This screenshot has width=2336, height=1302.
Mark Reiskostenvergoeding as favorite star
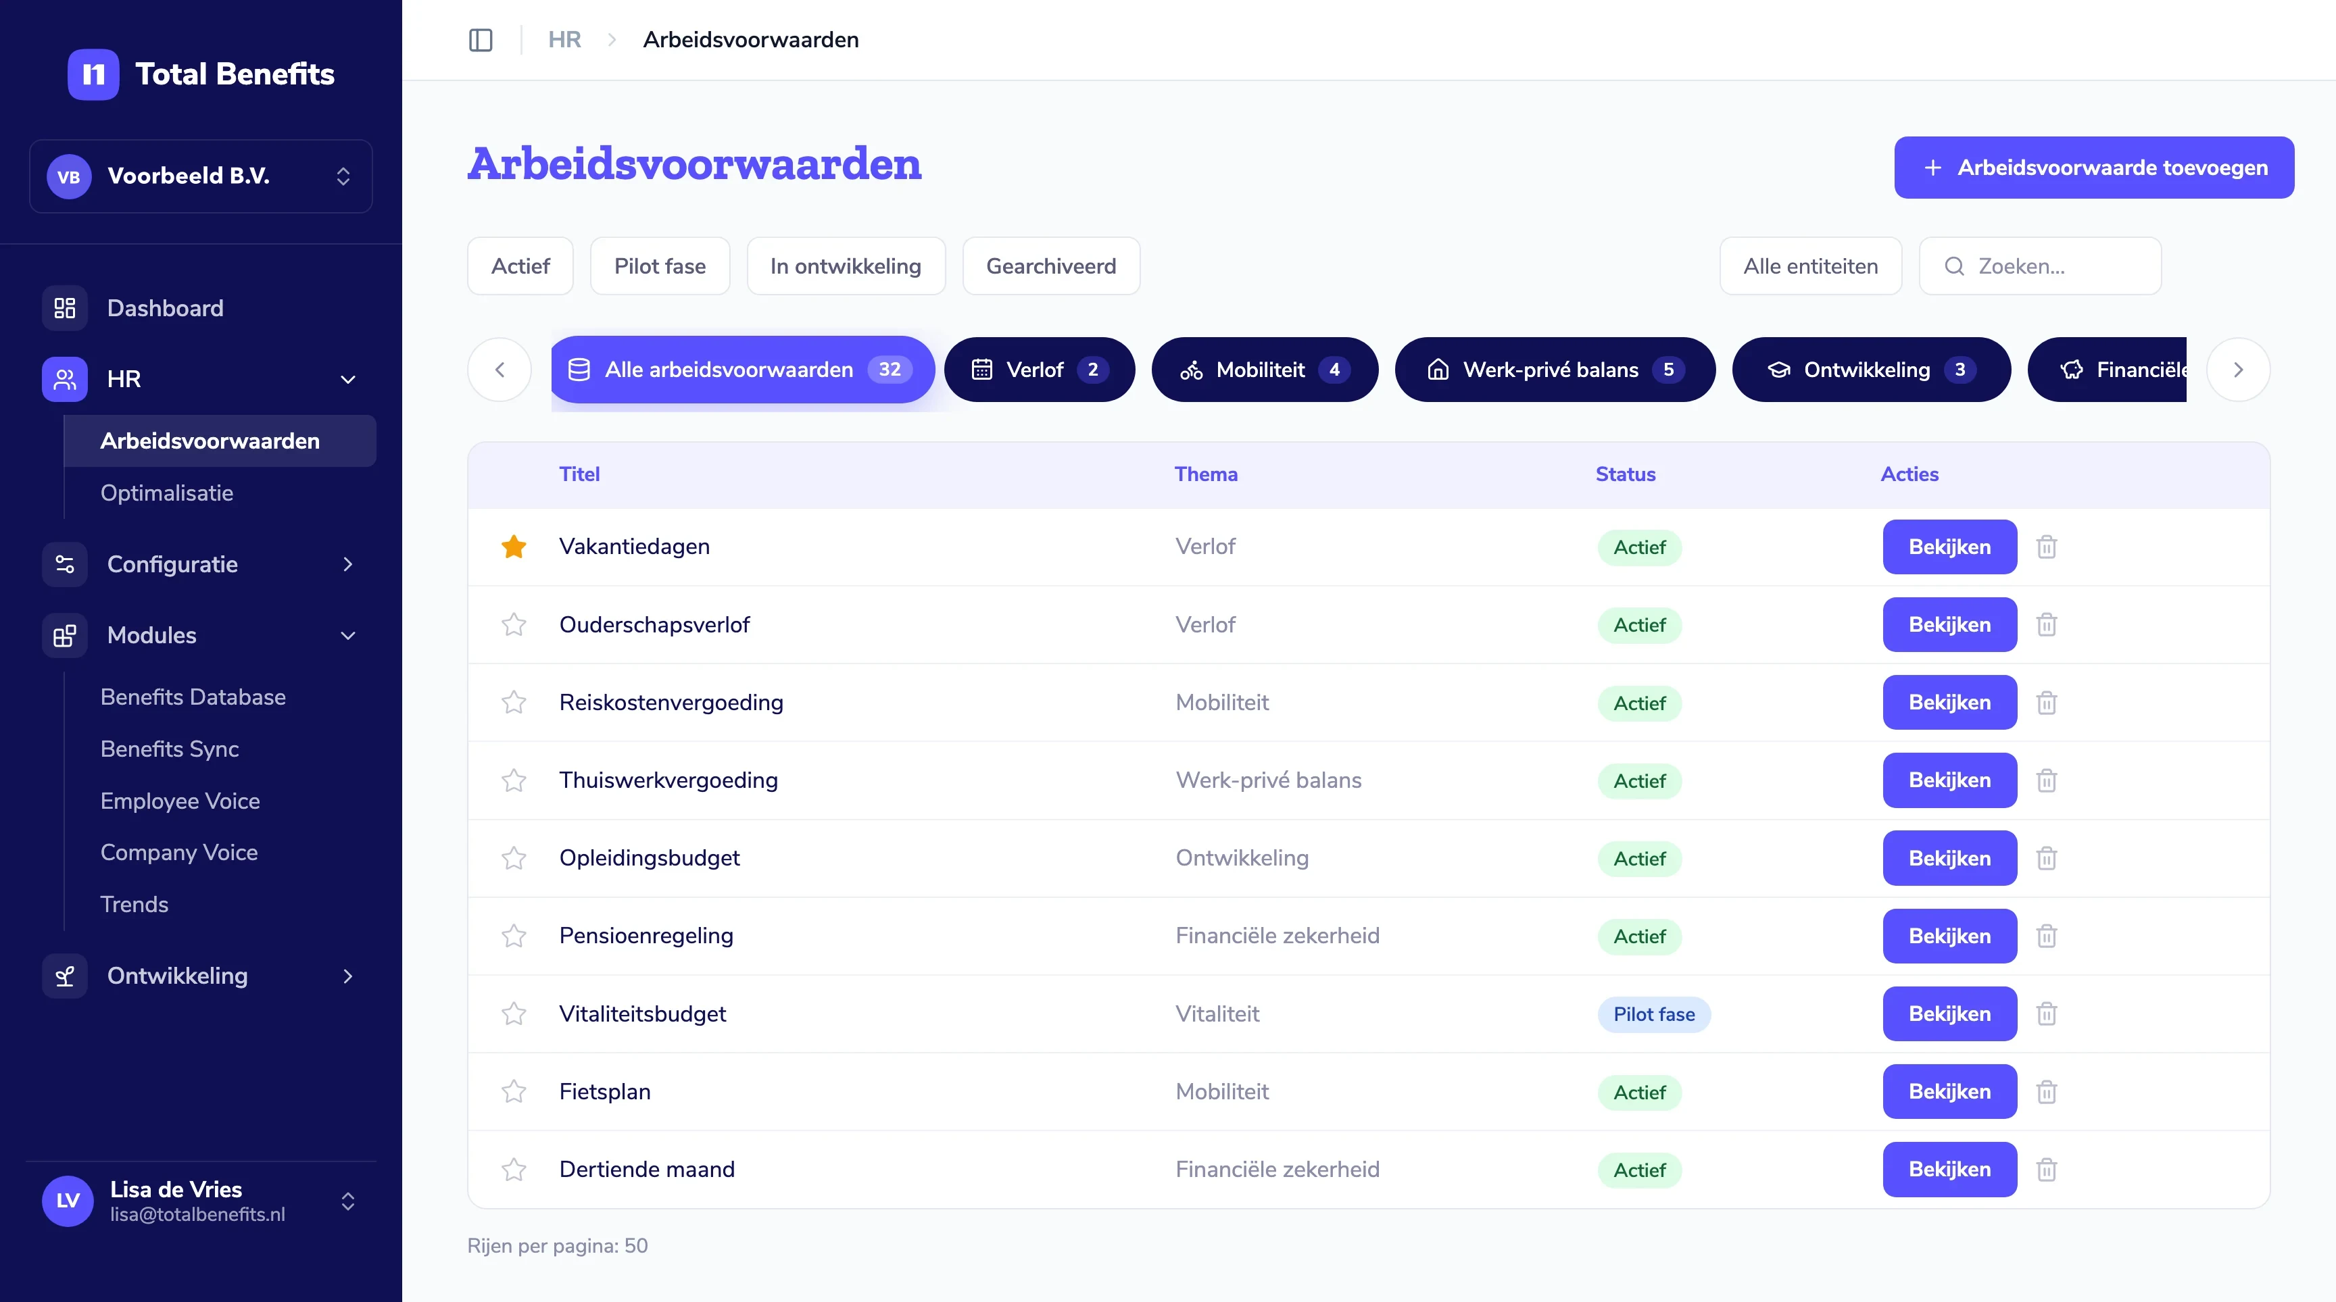point(514,703)
